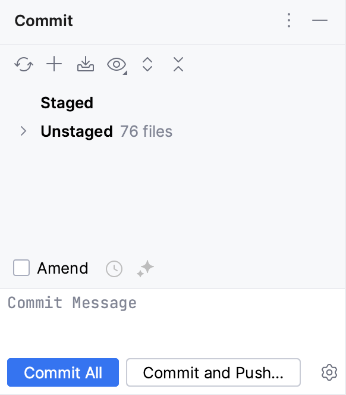This screenshot has height=395, width=346.
Task: Hide the Commit tool window
Action: (x=320, y=20)
